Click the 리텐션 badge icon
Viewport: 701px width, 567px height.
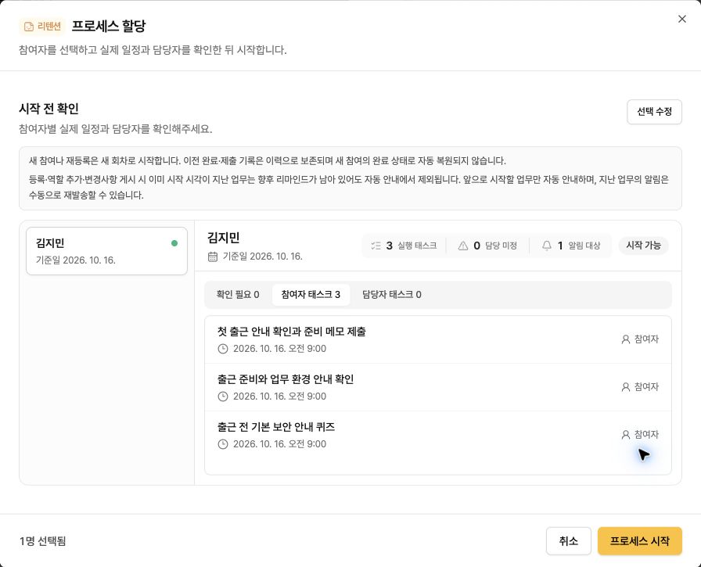click(29, 27)
